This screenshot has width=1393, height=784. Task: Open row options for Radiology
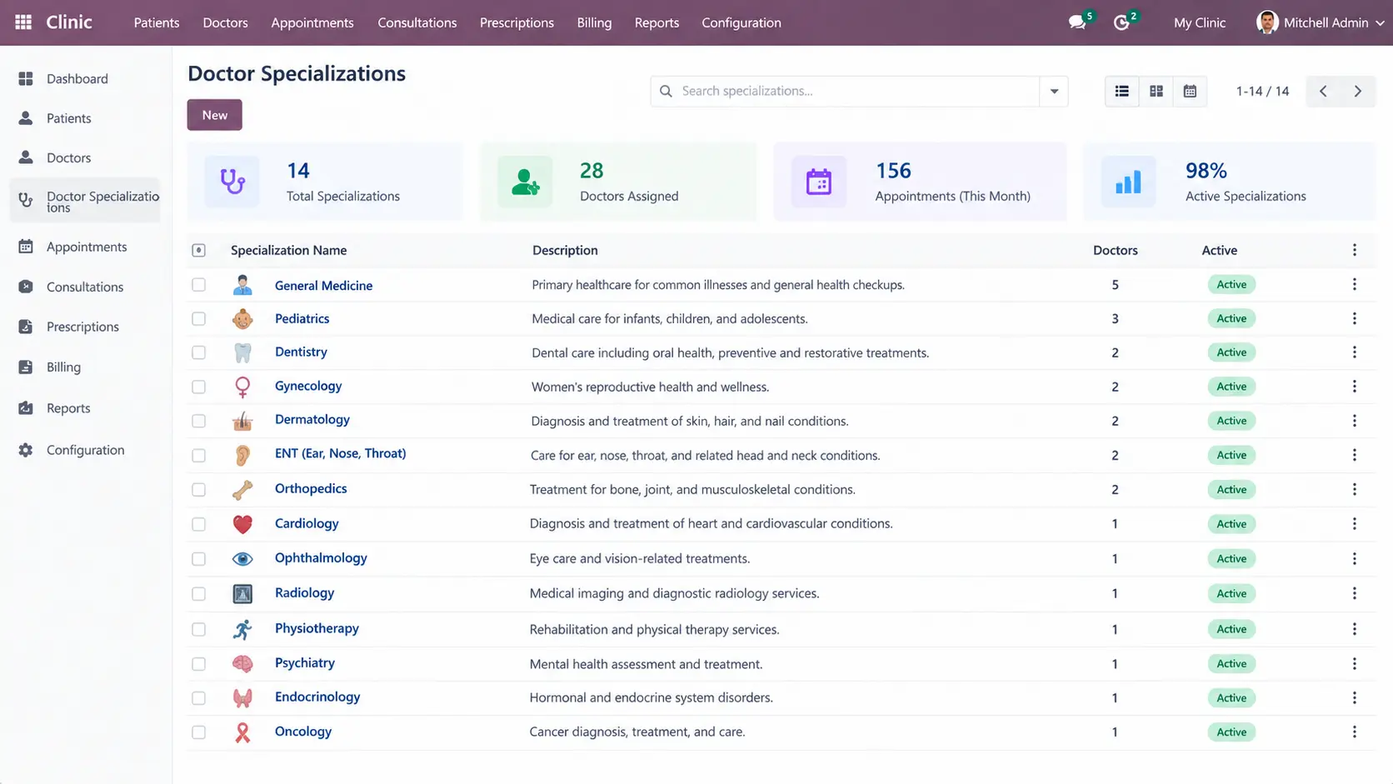click(1355, 593)
